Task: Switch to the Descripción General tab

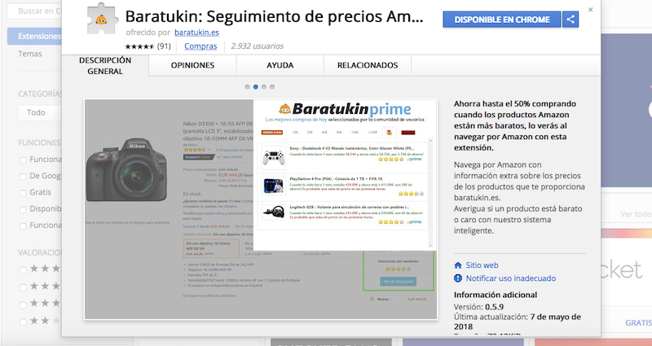Action: [x=105, y=66]
